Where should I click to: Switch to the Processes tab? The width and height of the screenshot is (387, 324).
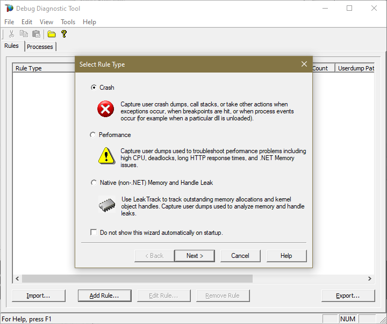pyautogui.click(x=40, y=47)
